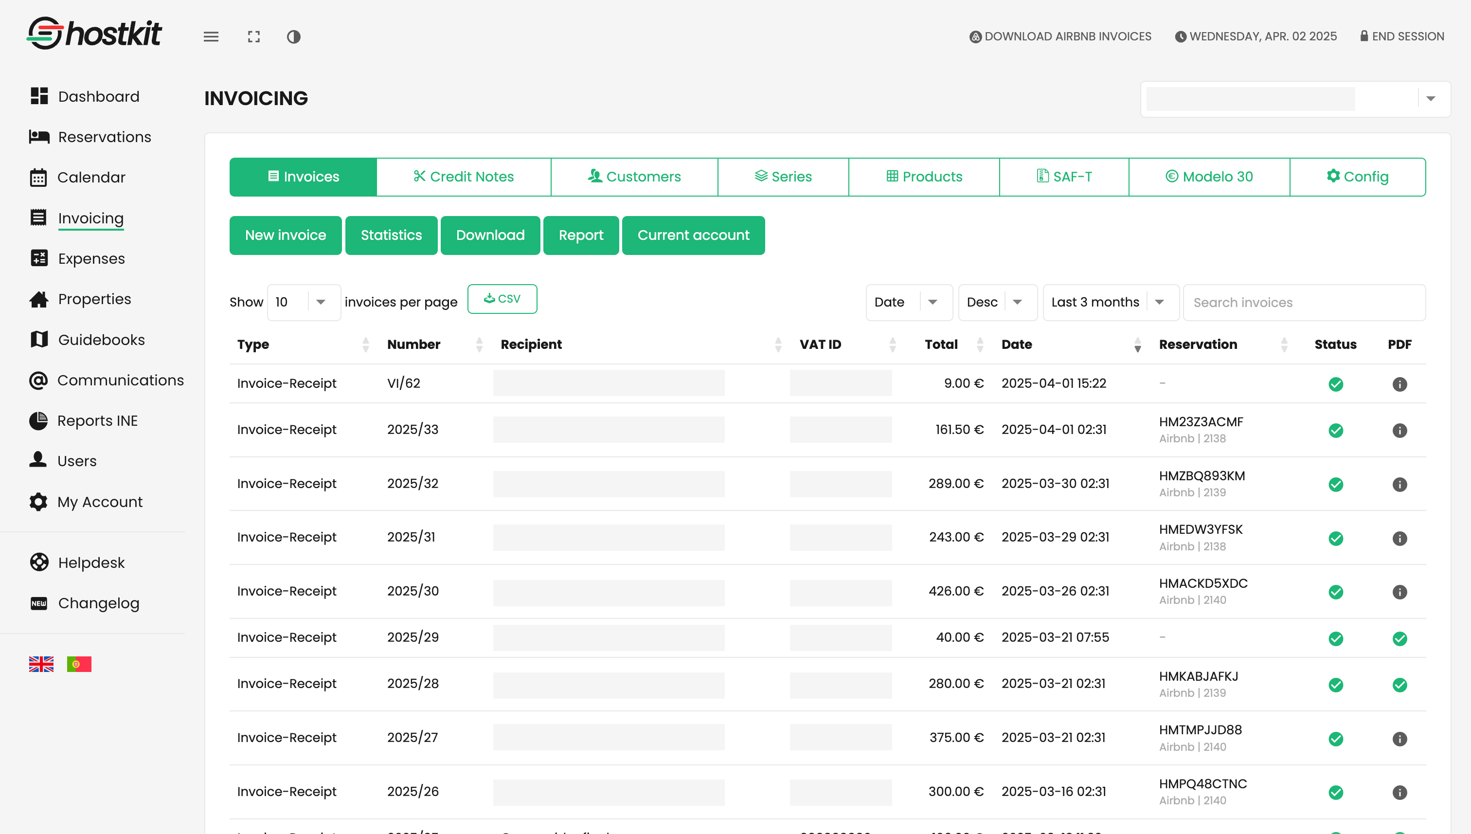Click total 426.00 € cell
Image resolution: width=1471 pixels, height=834 pixels.
[x=956, y=591]
